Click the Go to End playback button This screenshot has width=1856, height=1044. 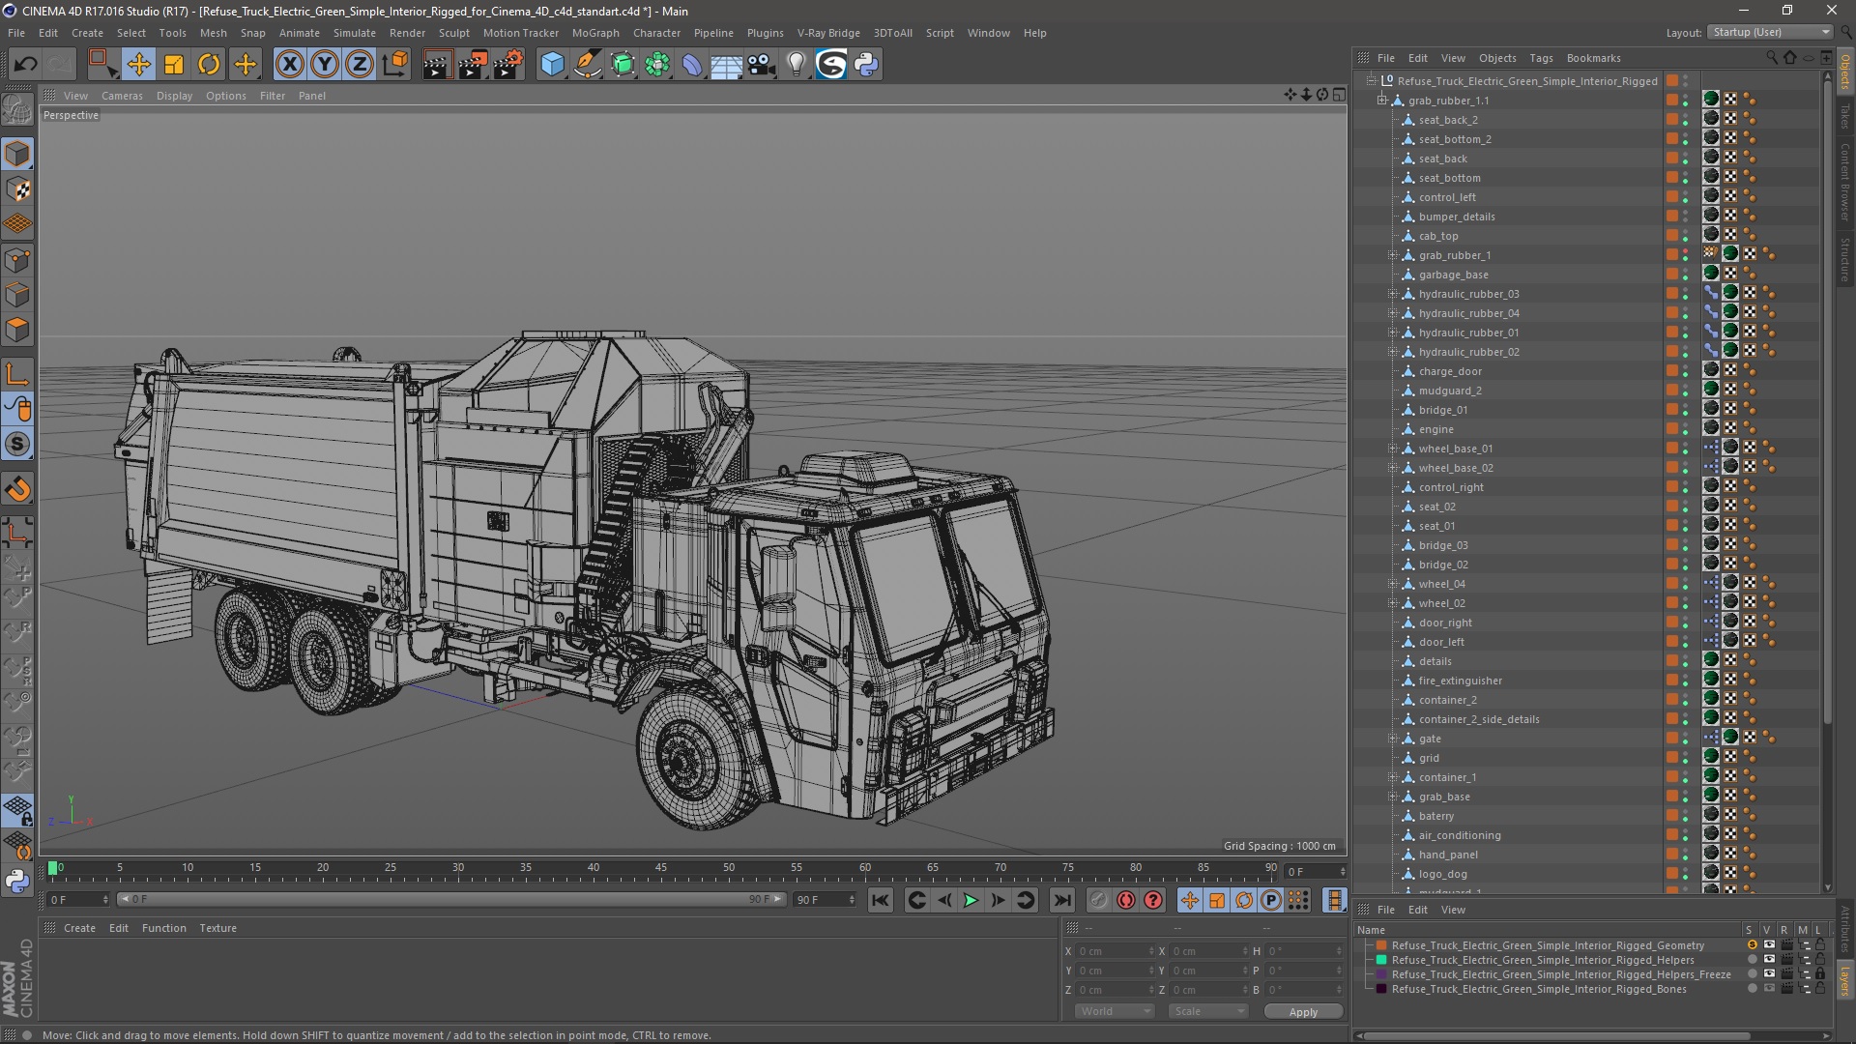pos(1061,900)
